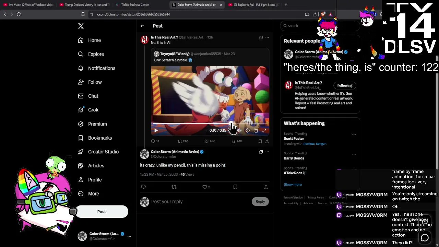Screen dimensions: 439x247
Task: Open the Barry Bonds trending topic
Action: [x=294, y=158]
